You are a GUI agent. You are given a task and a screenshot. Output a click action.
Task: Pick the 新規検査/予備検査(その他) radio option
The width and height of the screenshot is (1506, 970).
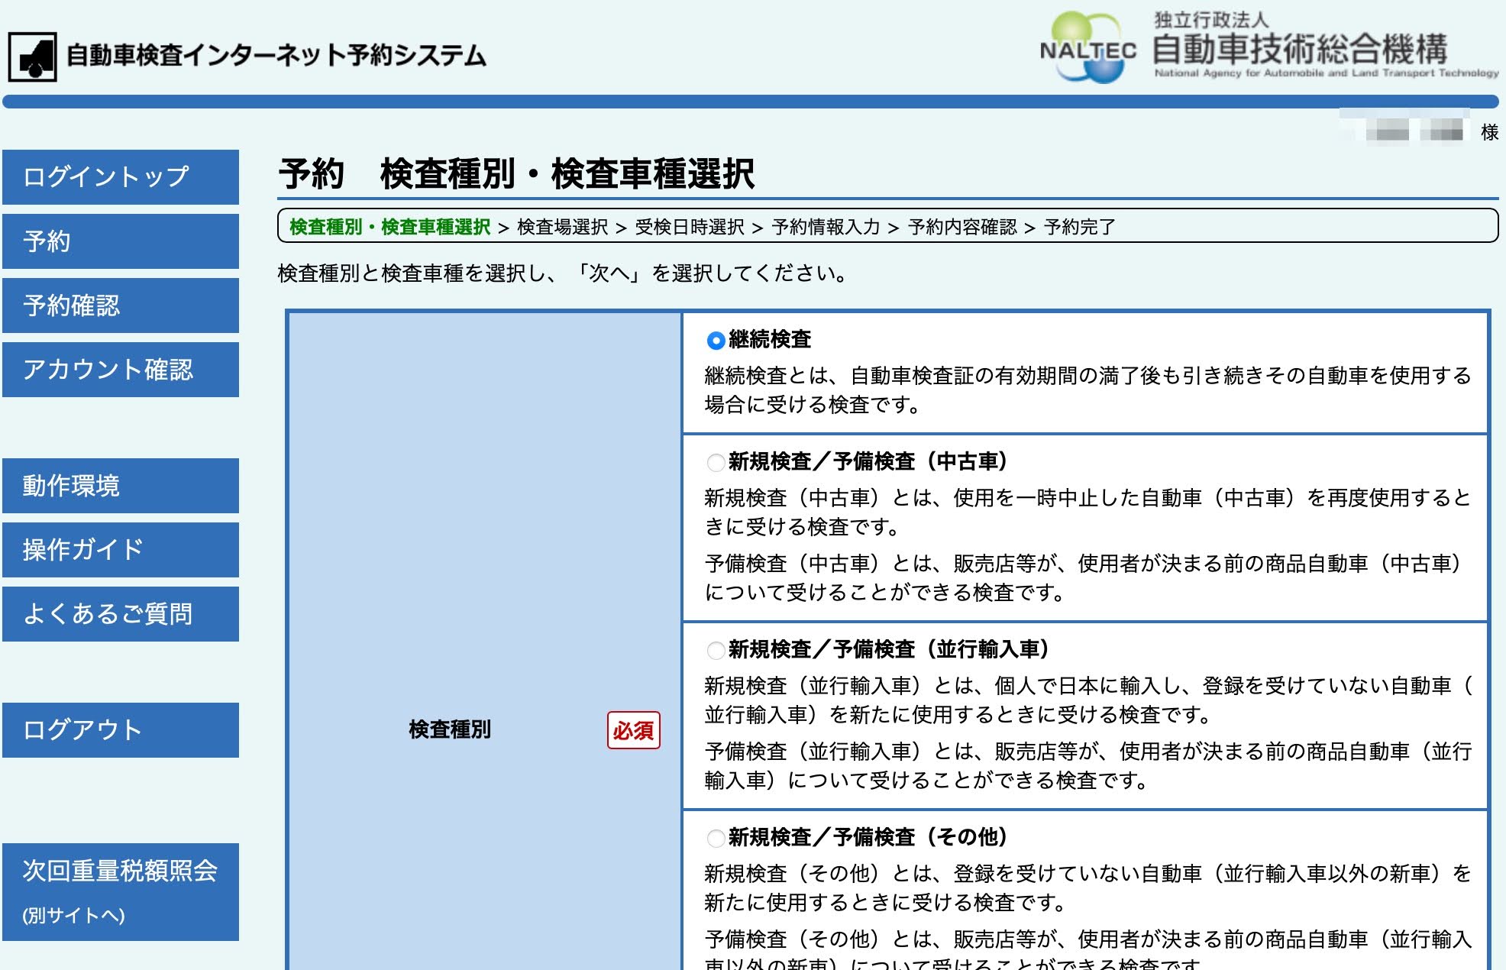tap(716, 838)
